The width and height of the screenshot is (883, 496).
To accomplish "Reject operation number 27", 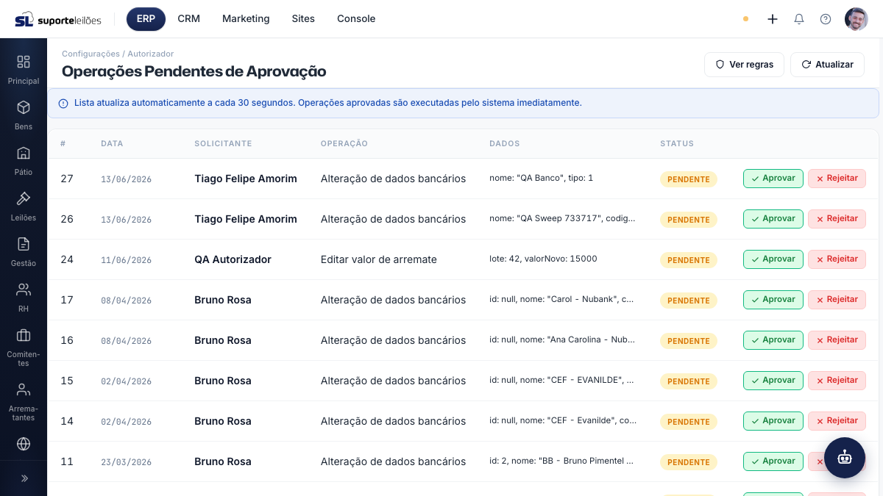I will [x=837, y=179].
